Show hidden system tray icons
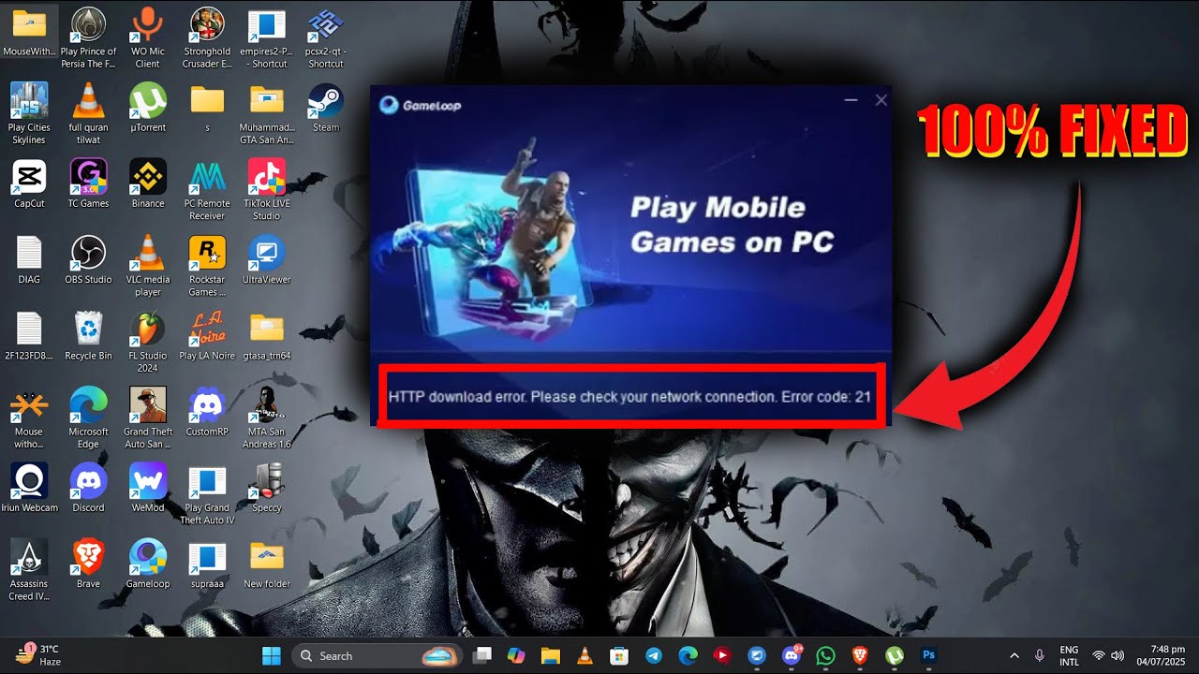 (1014, 655)
